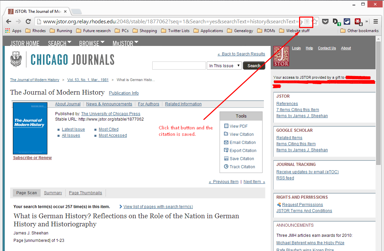Click the Email Citation envelope icon
The height and width of the screenshot is (251, 384).
pos(226,142)
